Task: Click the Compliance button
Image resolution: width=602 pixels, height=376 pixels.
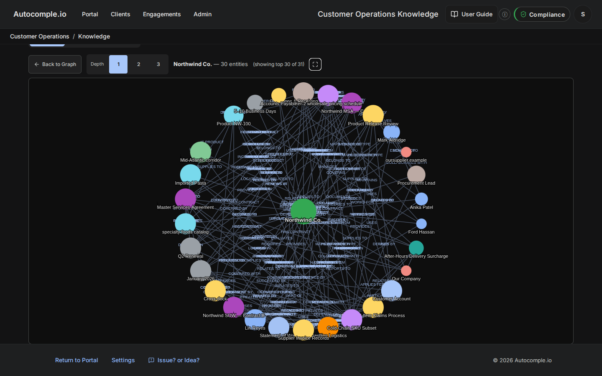Action: [542, 14]
